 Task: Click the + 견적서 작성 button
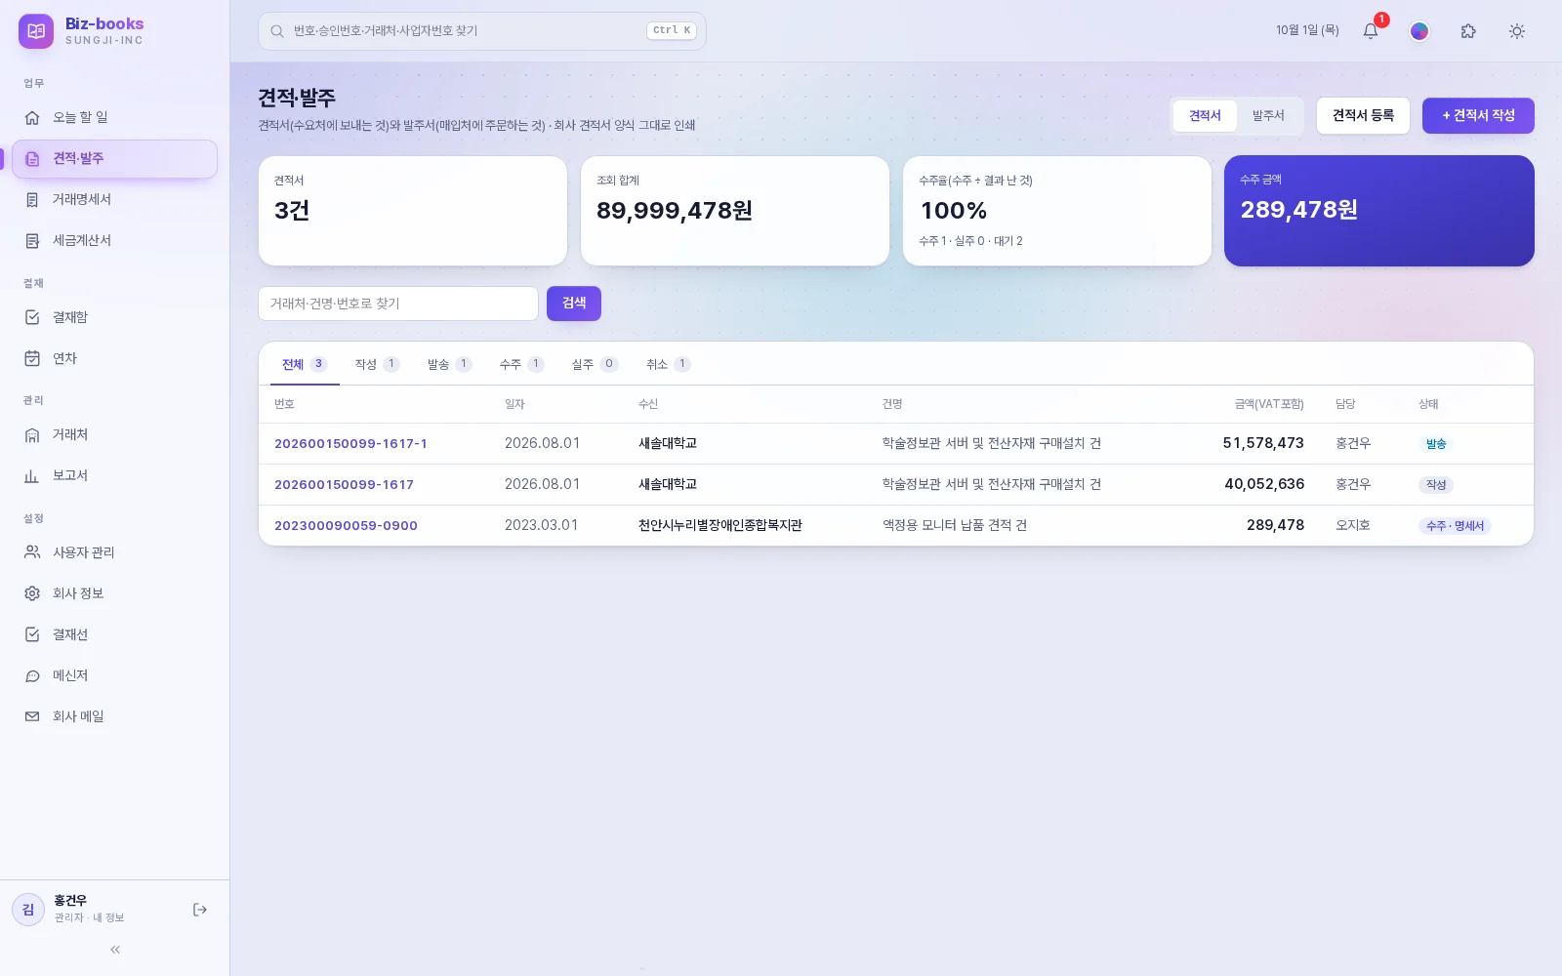(x=1478, y=115)
